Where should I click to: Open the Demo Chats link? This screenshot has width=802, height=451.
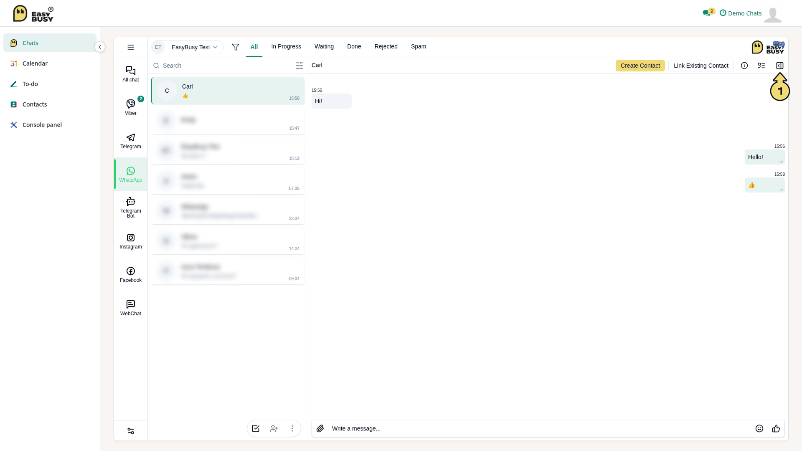(x=741, y=13)
